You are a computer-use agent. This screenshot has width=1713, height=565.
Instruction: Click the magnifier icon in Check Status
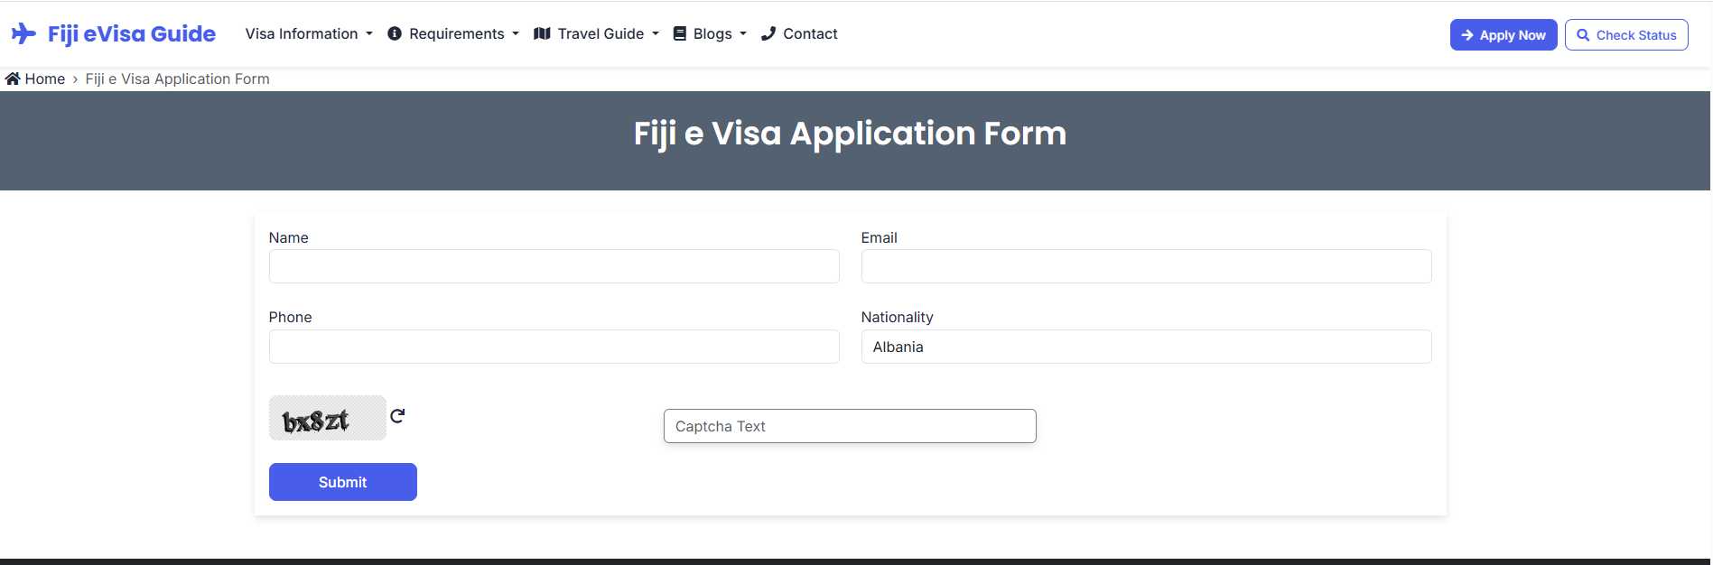1583,35
